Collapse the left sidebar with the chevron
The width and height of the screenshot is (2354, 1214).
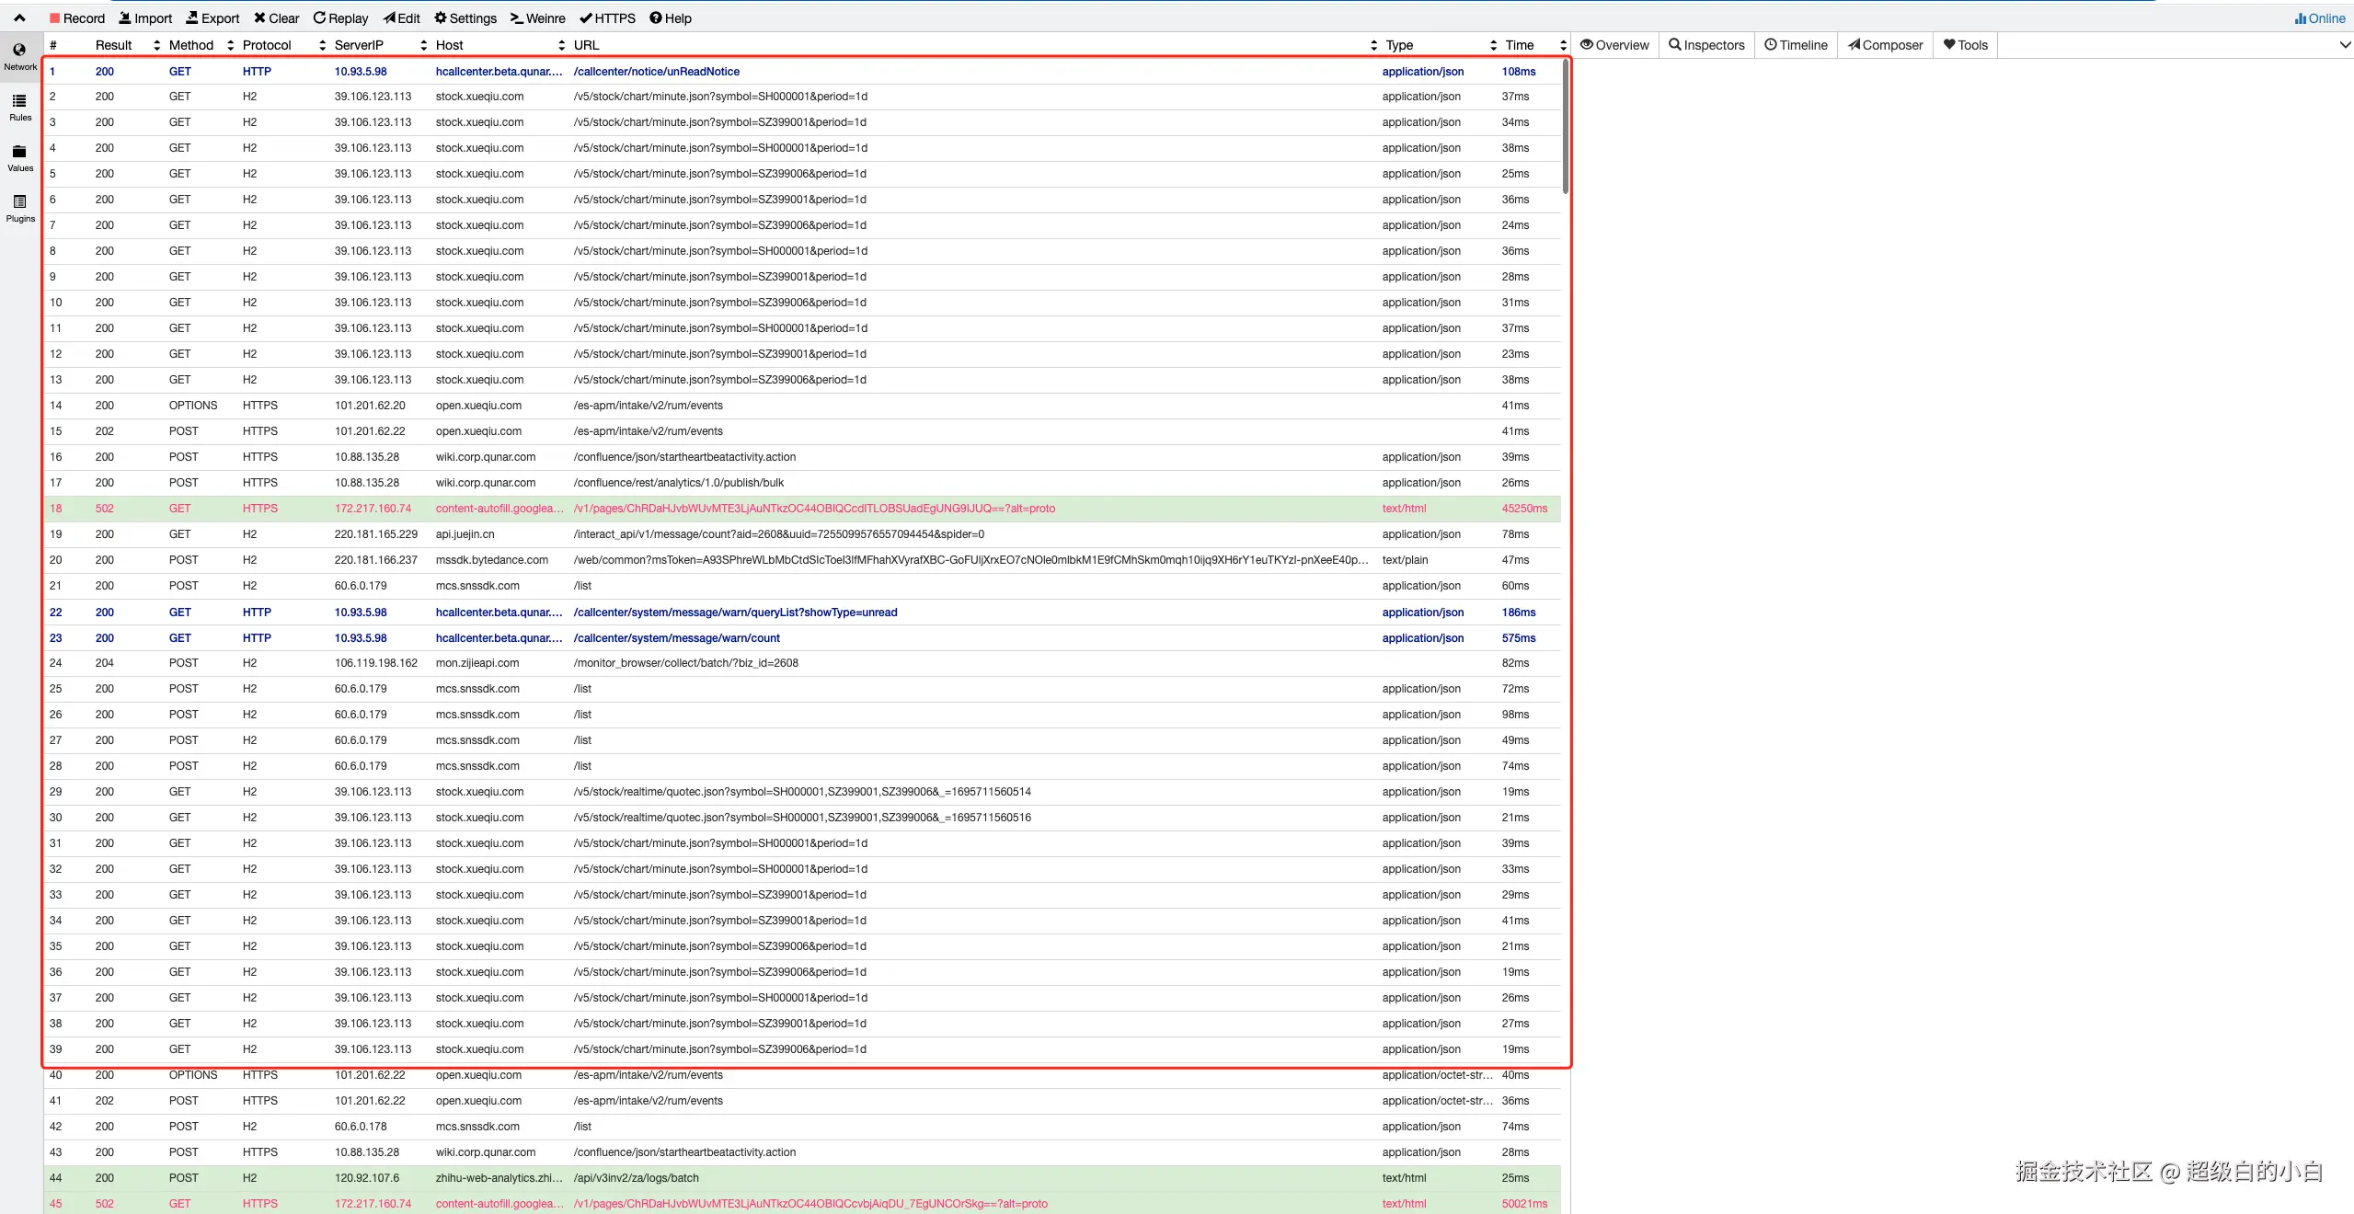pos(19,18)
